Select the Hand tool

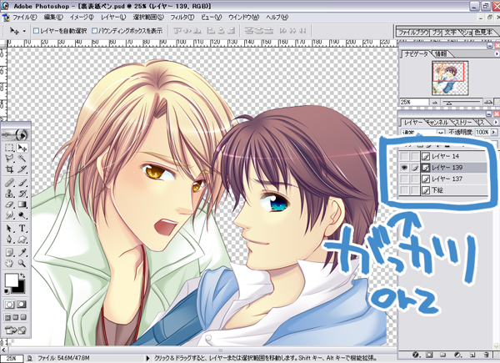[9, 264]
